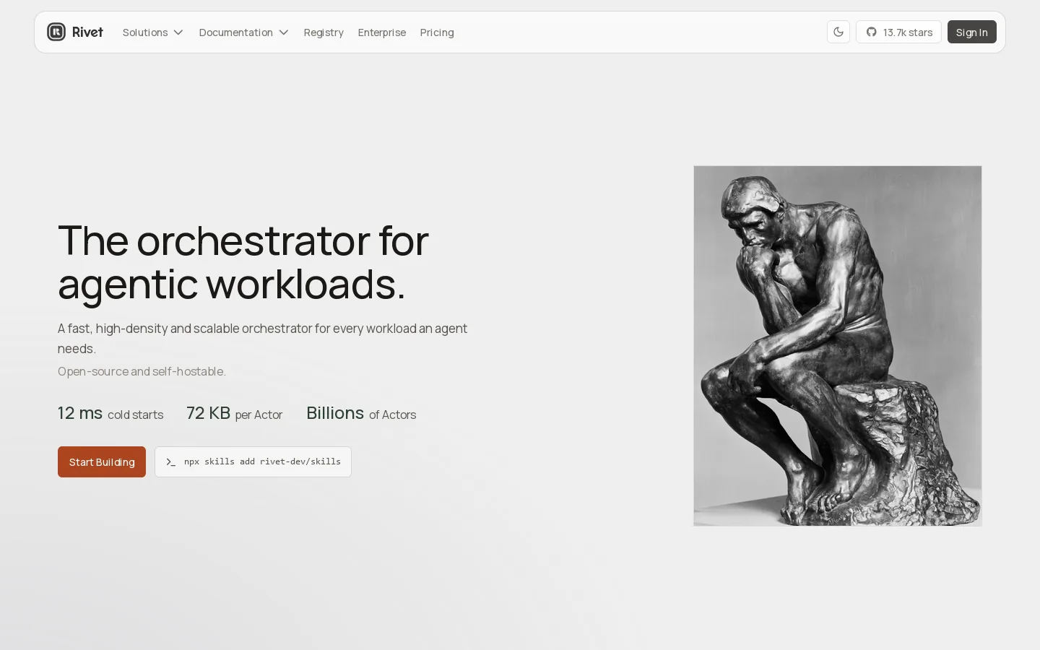Image resolution: width=1040 pixels, height=650 pixels.
Task: Click the Start Building button
Action: (102, 462)
